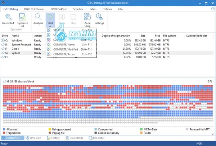This screenshot has height=146, width=216.
Task: Click the orange Folder legend swatch
Action: 141,133
